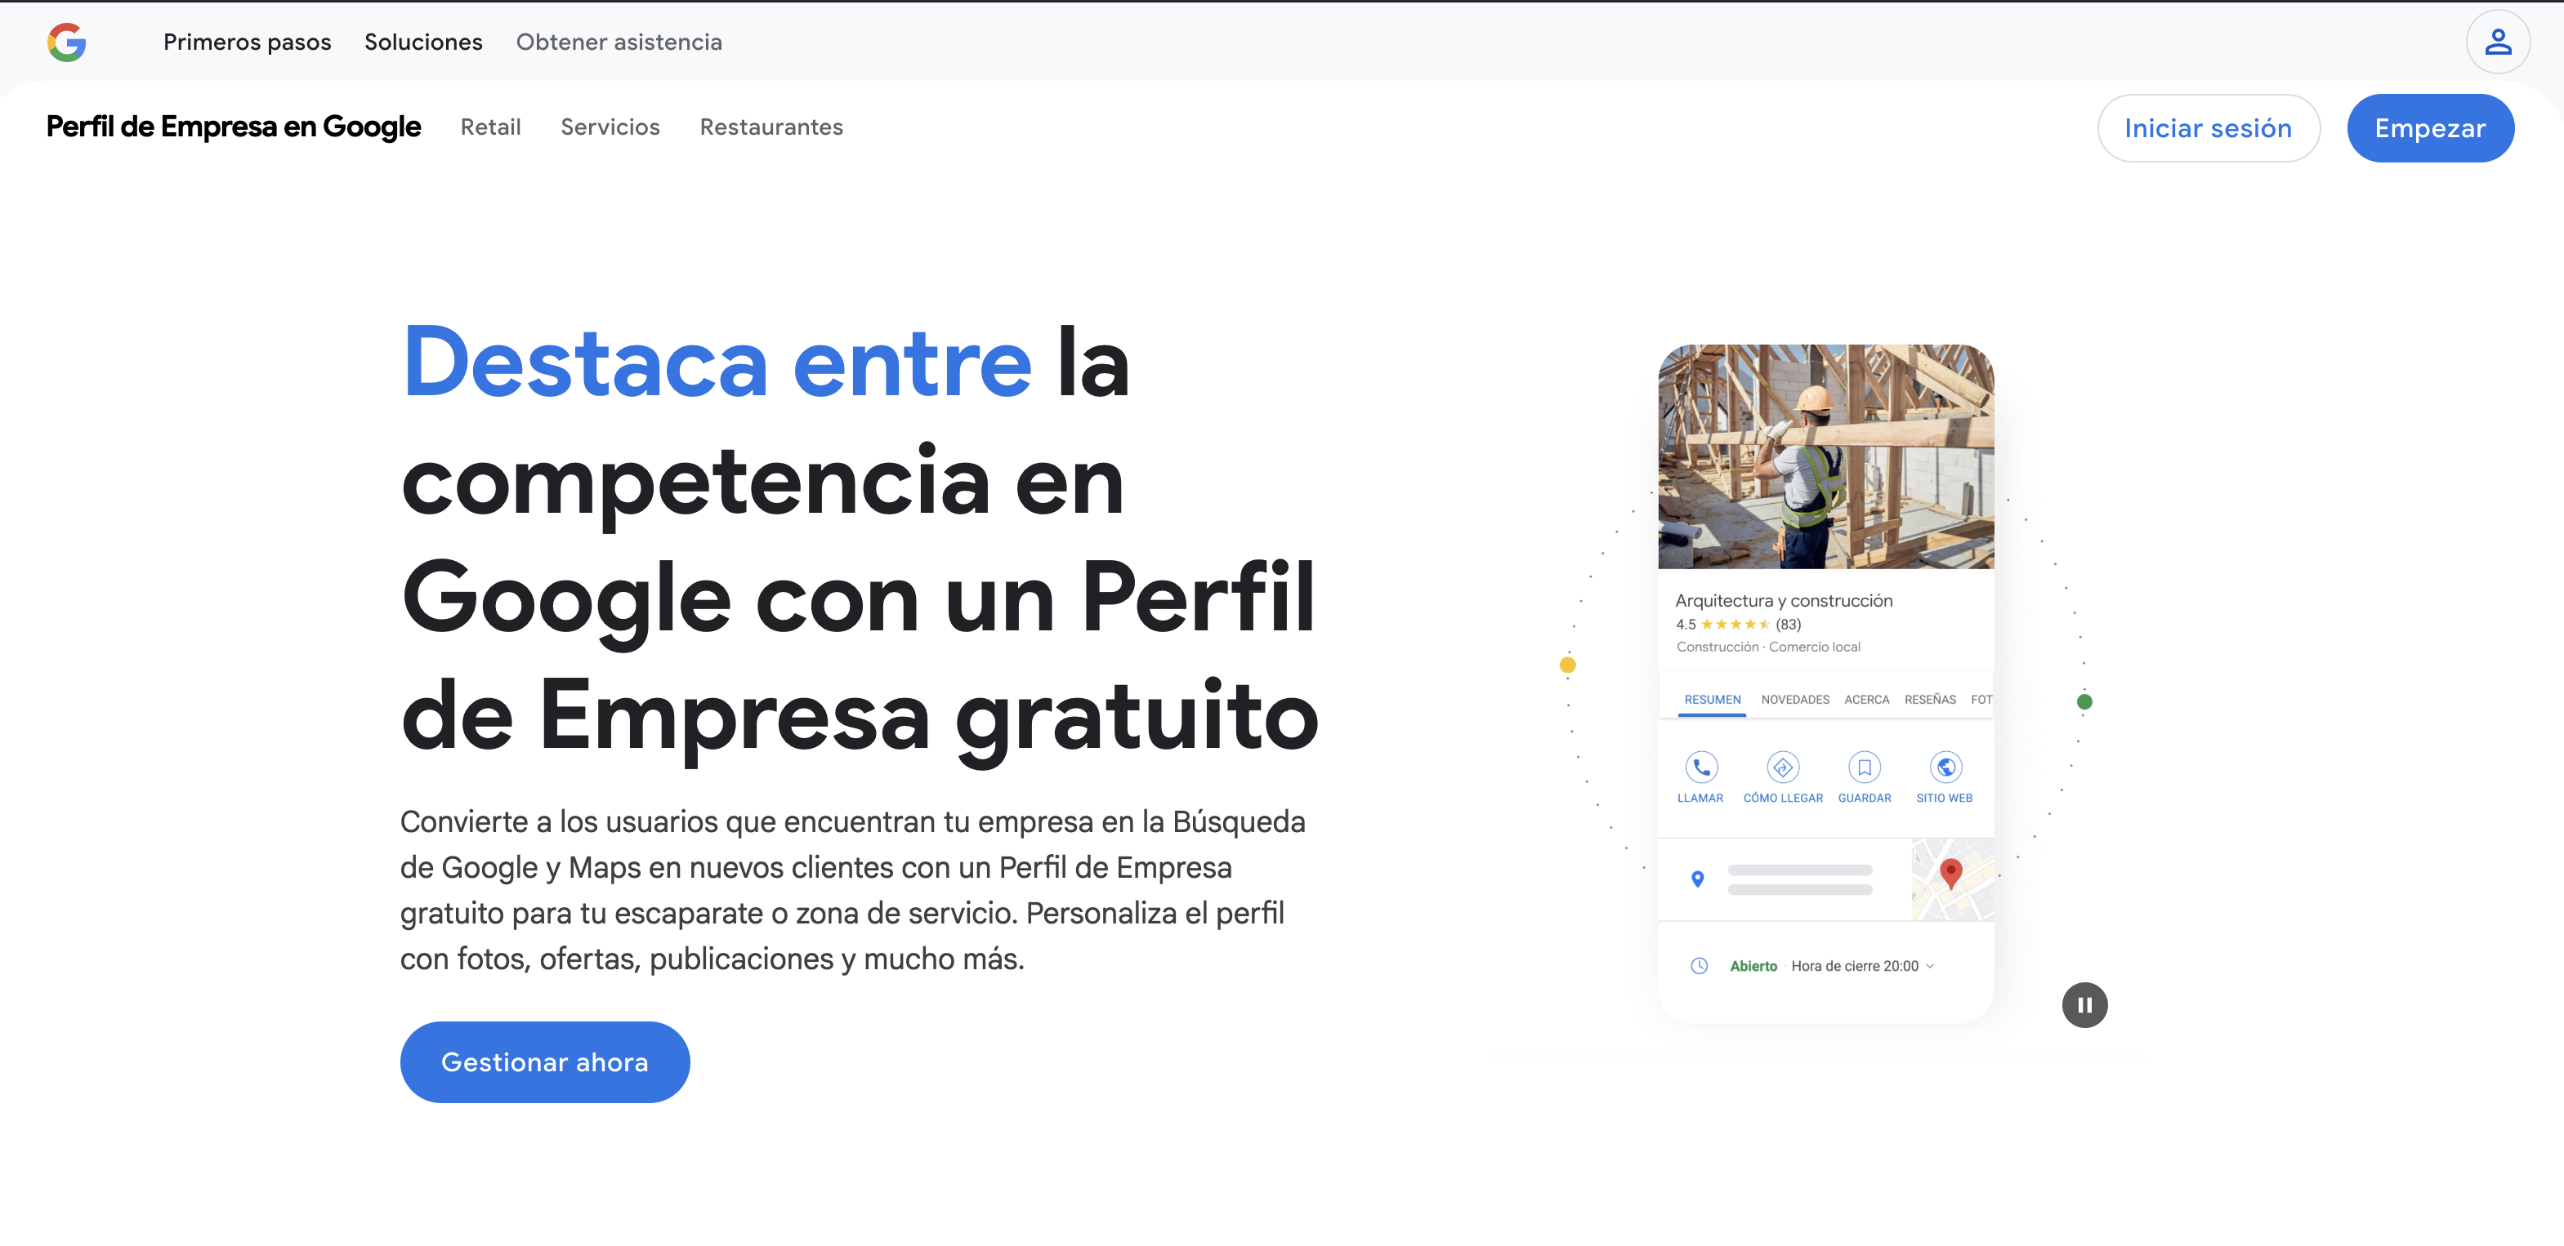Click the green dot on the dotted circle
The height and width of the screenshot is (1246, 2564).
click(x=2084, y=702)
